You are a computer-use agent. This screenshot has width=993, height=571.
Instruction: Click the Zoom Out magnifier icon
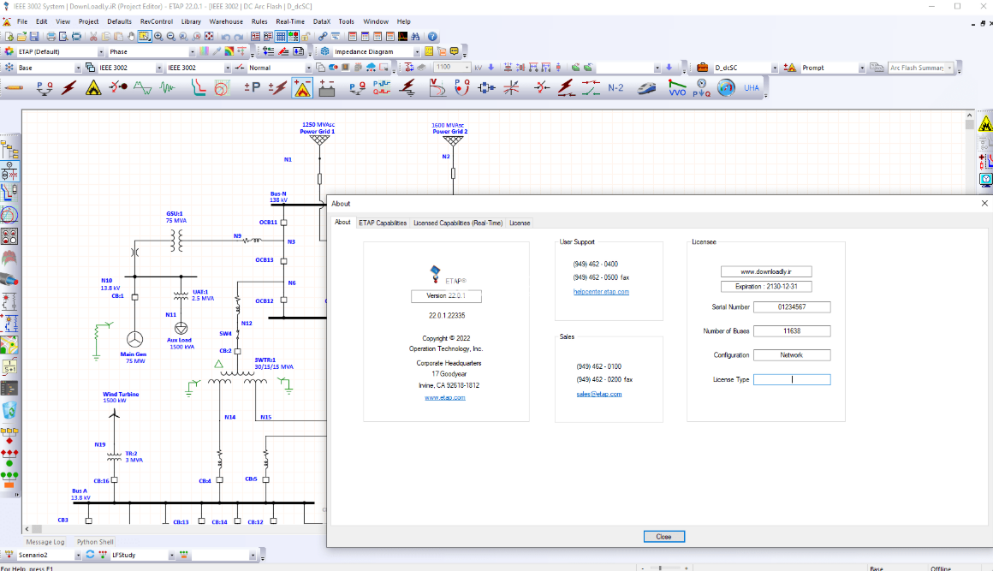pos(171,37)
